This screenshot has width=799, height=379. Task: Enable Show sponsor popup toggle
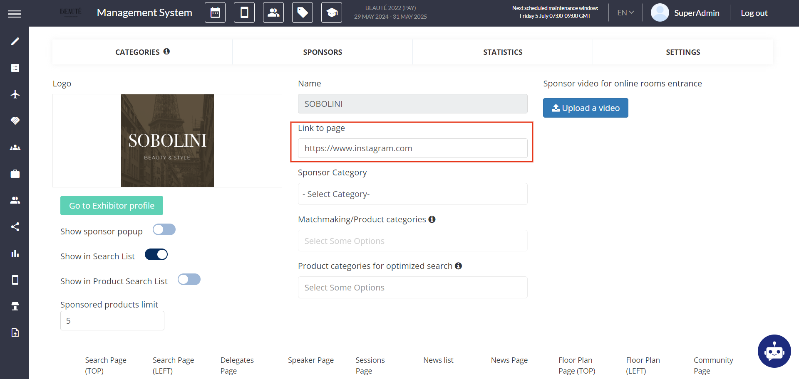pyautogui.click(x=164, y=229)
